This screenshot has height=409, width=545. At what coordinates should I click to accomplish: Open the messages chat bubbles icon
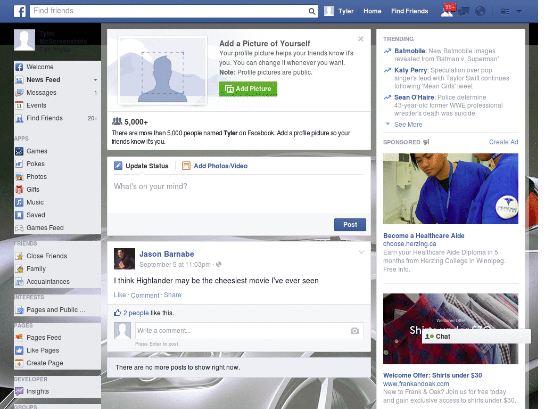[x=464, y=12]
